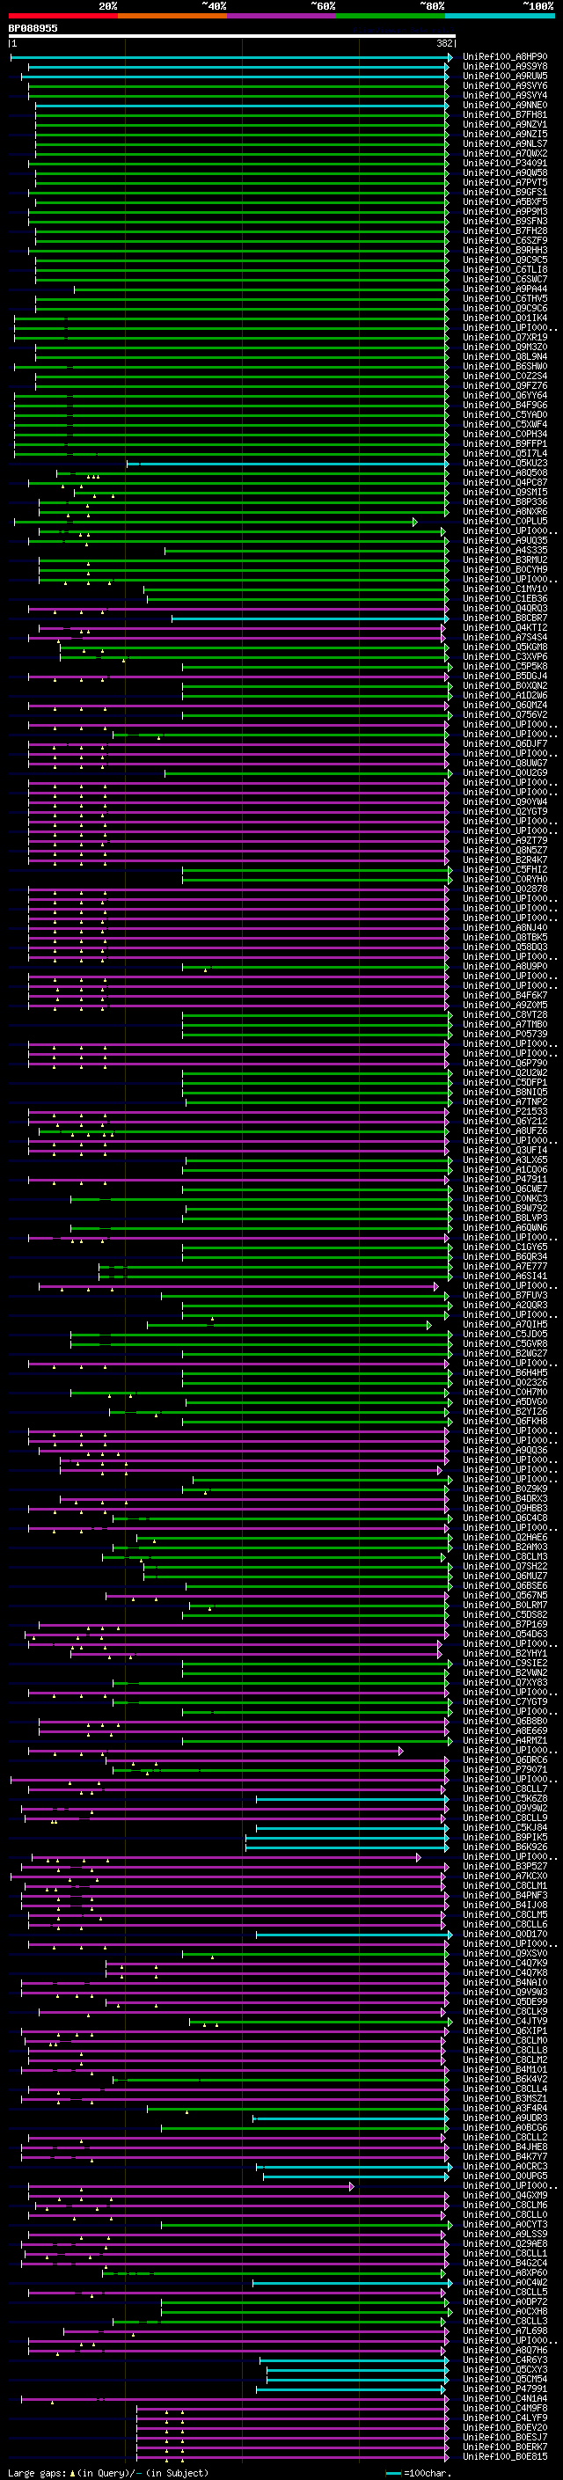This screenshot has height=2480, width=563.
Task: Choose the UniRef100_A7QWX2 hit
Action: click(504, 153)
